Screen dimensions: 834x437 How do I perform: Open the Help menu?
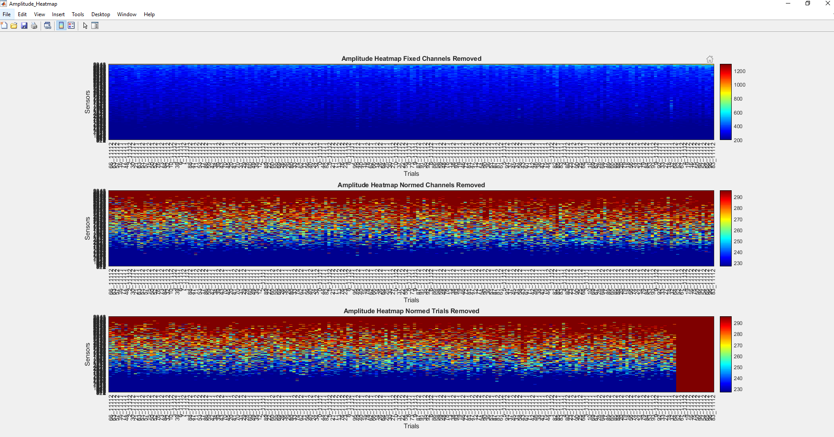tap(149, 14)
